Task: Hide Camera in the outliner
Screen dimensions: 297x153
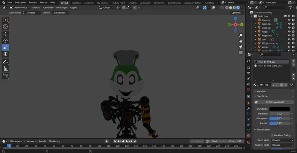Action: tap(289, 20)
